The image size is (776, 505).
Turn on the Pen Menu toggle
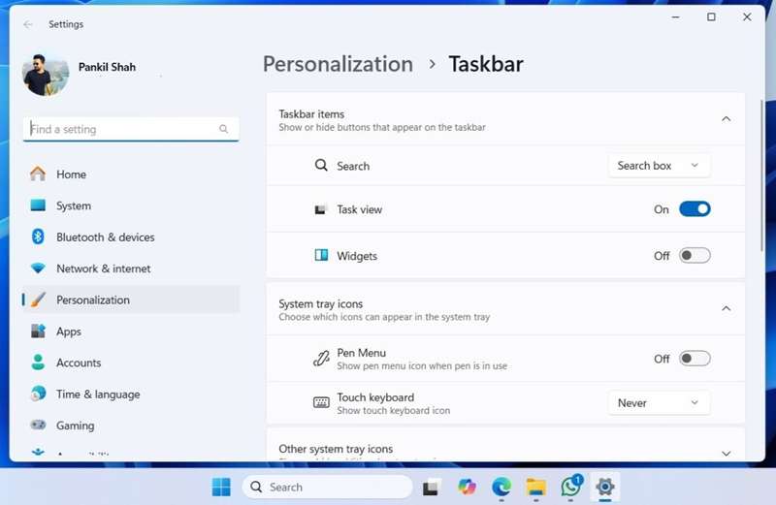(x=695, y=359)
